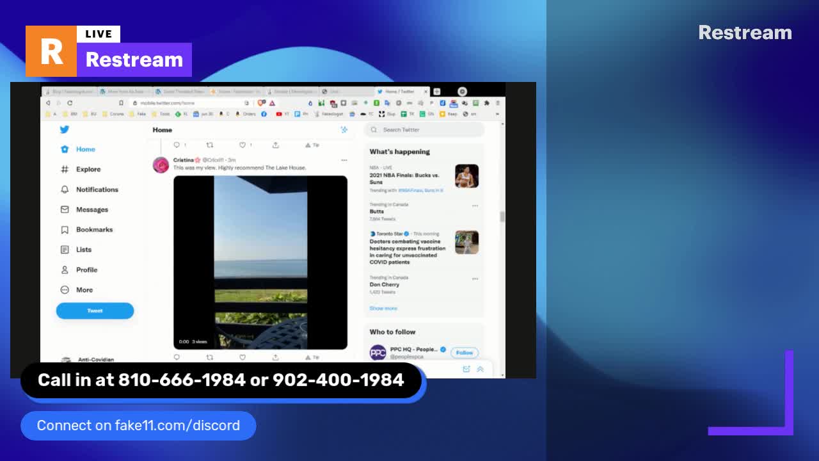819x461 pixels.
Task: Open Notifications in Twitter sidebar
Action: coord(89,190)
